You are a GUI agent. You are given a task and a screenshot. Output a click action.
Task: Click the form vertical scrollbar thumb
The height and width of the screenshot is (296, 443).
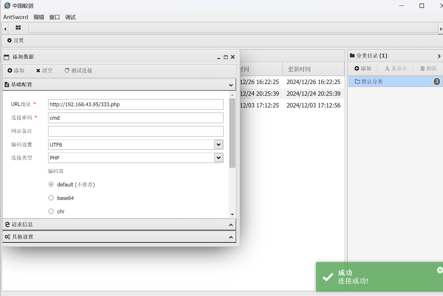point(232,133)
